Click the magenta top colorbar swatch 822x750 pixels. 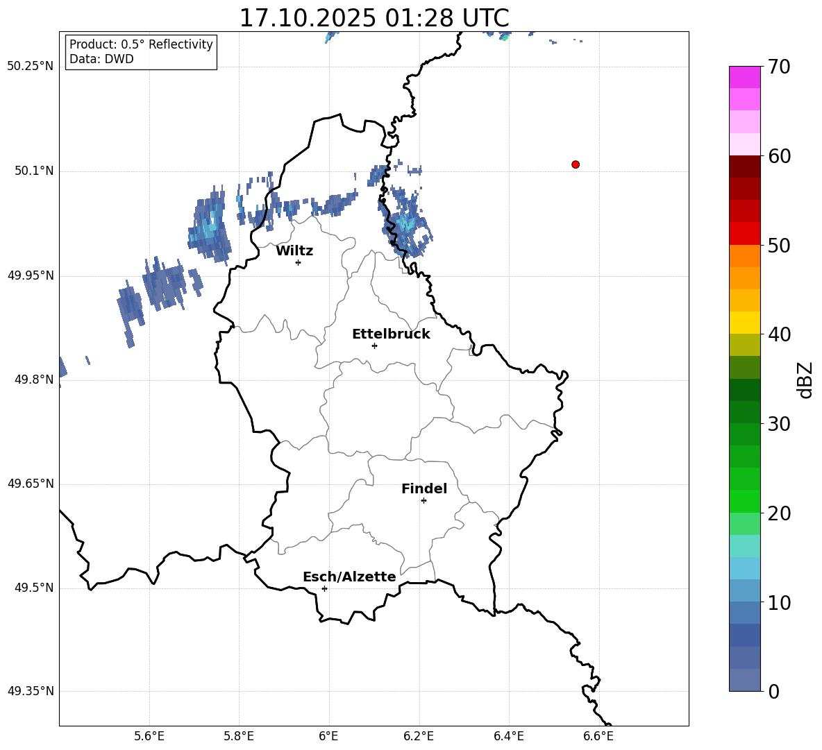[x=744, y=78]
